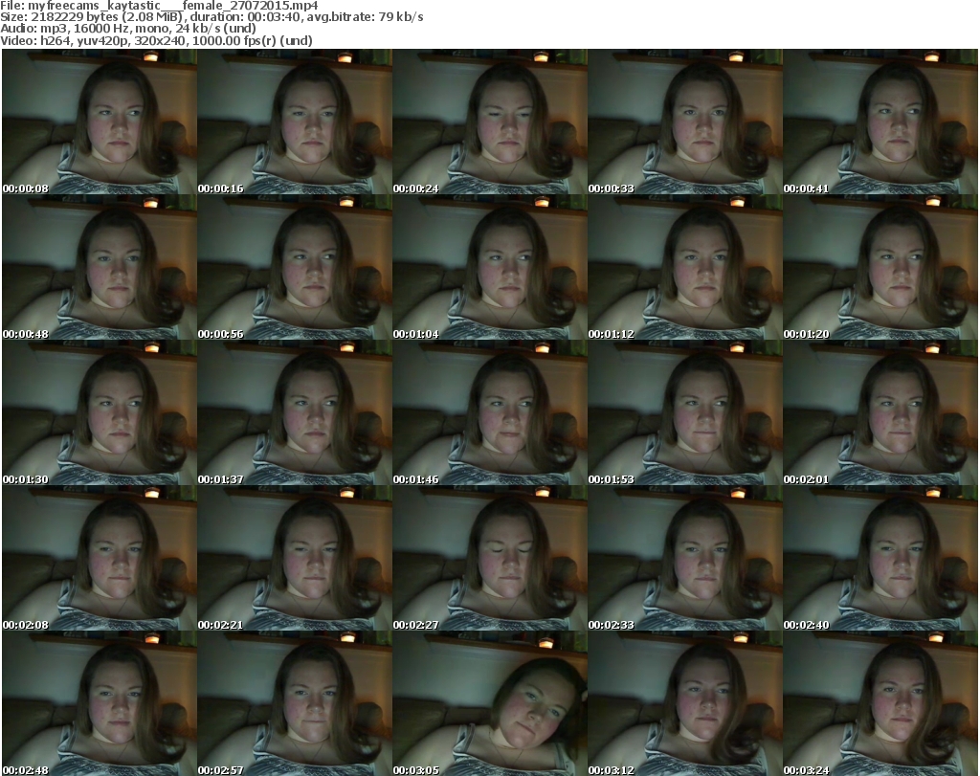Select the thumbnail timestamped 00:02:57
The width and height of the screenshot is (980, 776).
tap(295, 703)
